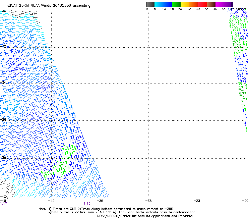
Task: Click the cyan-to-blue 5-15 knots gradient swatch
Action: (x=163, y=4)
